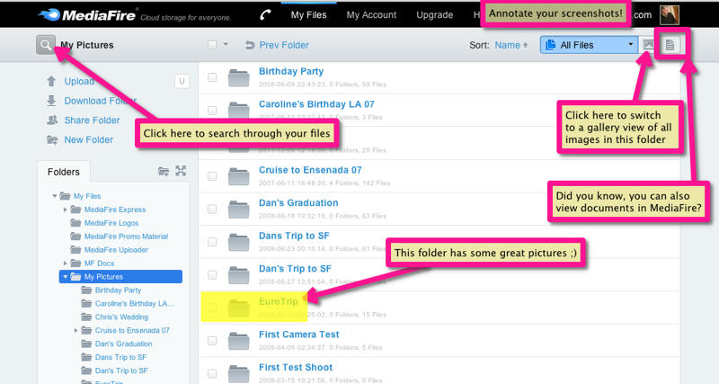Open the All Files filter dropdown
The image size is (719, 384).
pos(589,44)
